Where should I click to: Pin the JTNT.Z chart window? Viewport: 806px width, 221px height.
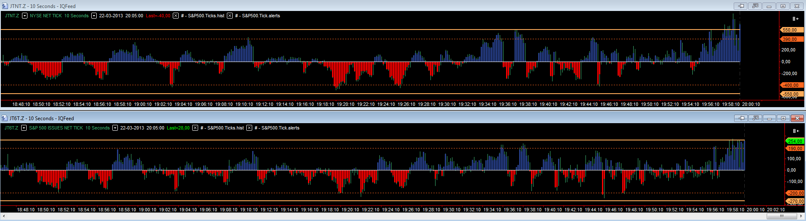pos(741,6)
